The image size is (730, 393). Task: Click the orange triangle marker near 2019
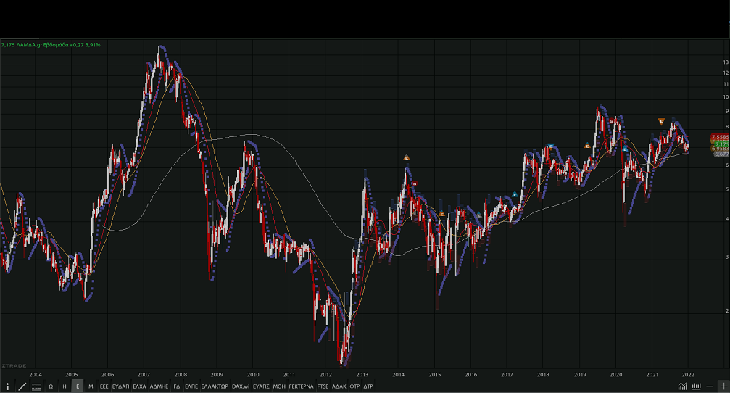[x=587, y=146]
